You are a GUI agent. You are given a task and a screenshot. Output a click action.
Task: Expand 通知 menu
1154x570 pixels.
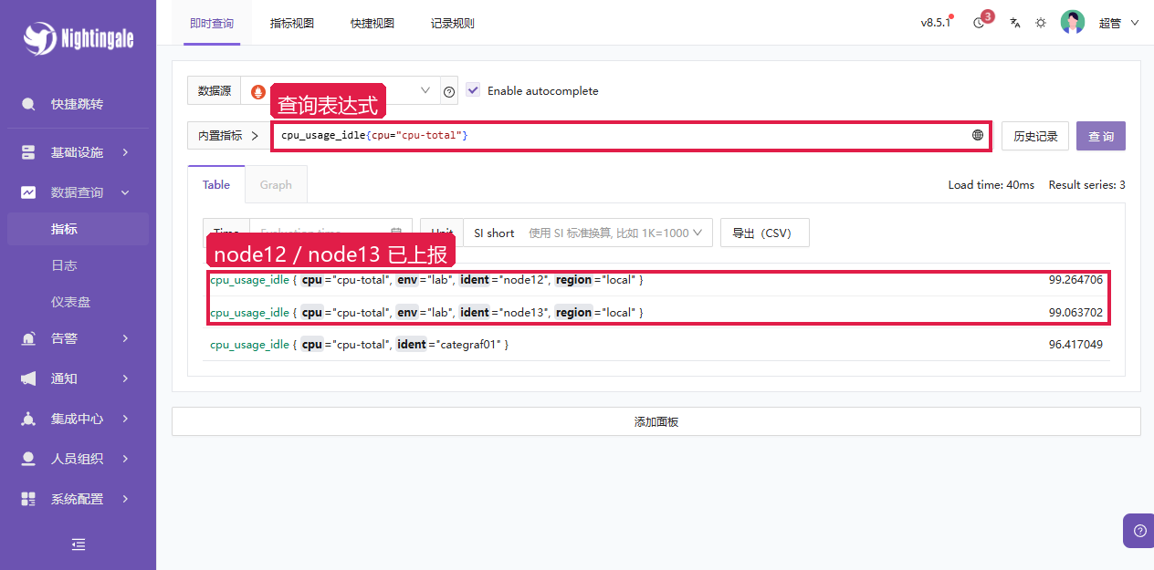coord(79,378)
